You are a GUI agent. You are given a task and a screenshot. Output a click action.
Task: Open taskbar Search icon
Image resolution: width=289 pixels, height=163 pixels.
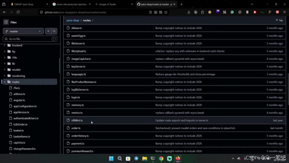(x=120, y=159)
